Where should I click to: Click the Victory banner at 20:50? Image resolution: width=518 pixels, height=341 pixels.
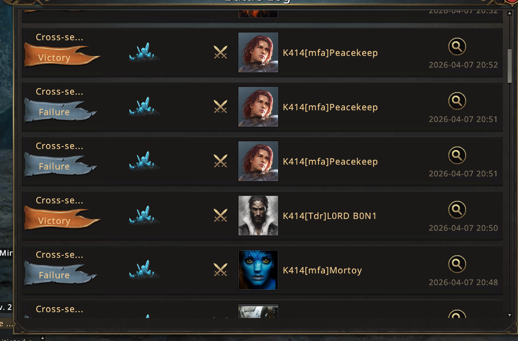[62, 219]
